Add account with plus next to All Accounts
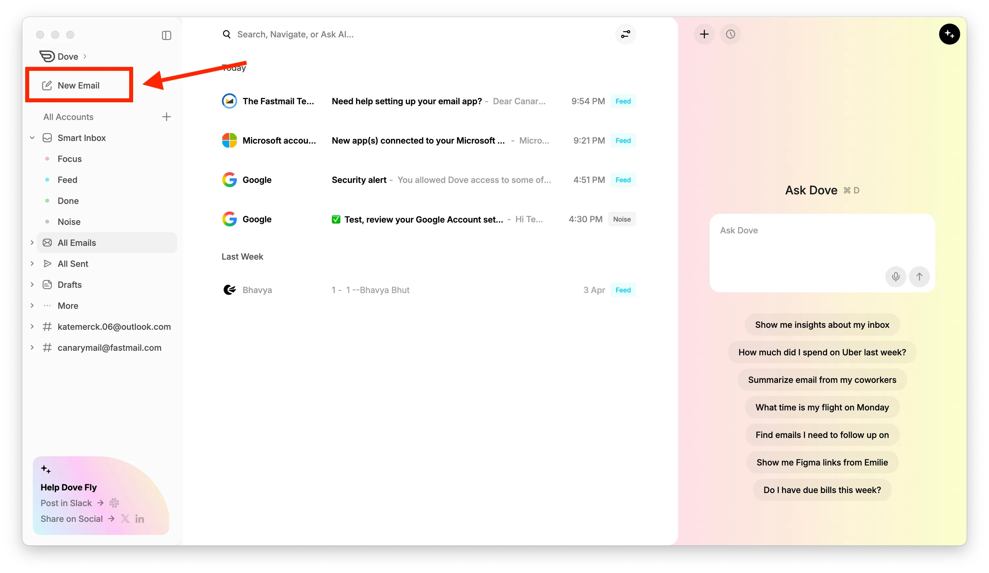This screenshot has height=573, width=989. click(x=166, y=117)
